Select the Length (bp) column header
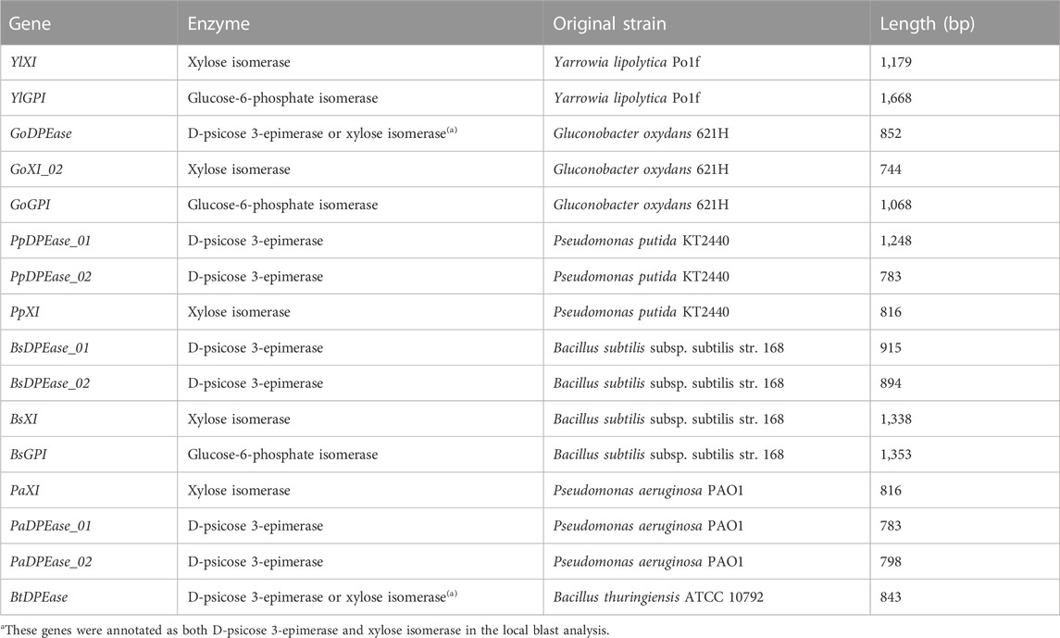This screenshot has height=638, width=1060. (927, 24)
